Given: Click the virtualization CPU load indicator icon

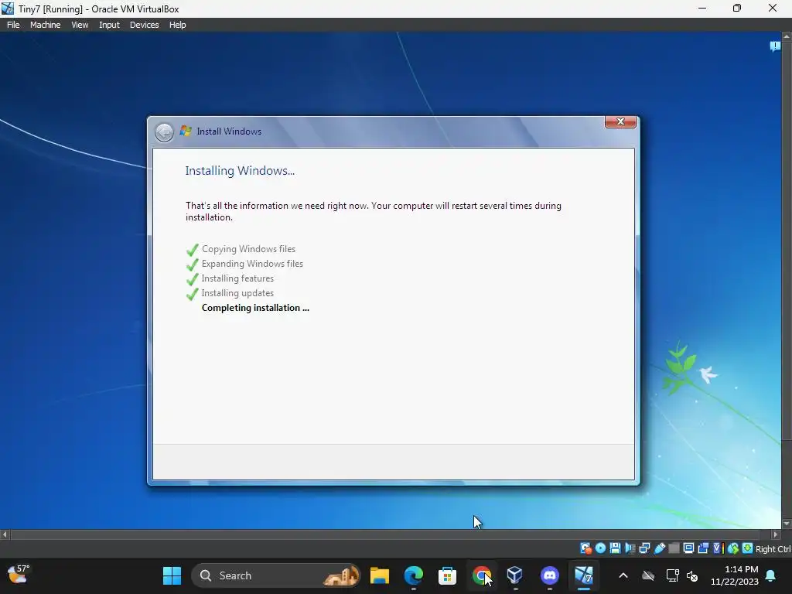Looking at the screenshot, I should coord(719,548).
